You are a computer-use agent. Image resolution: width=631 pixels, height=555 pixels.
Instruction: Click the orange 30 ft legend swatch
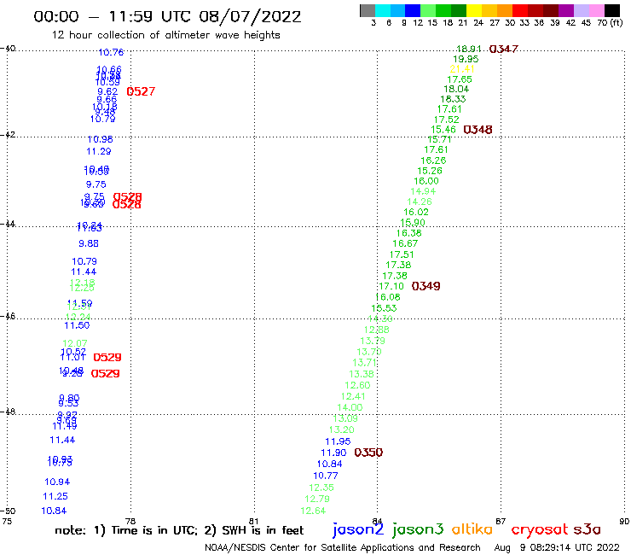point(504,10)
